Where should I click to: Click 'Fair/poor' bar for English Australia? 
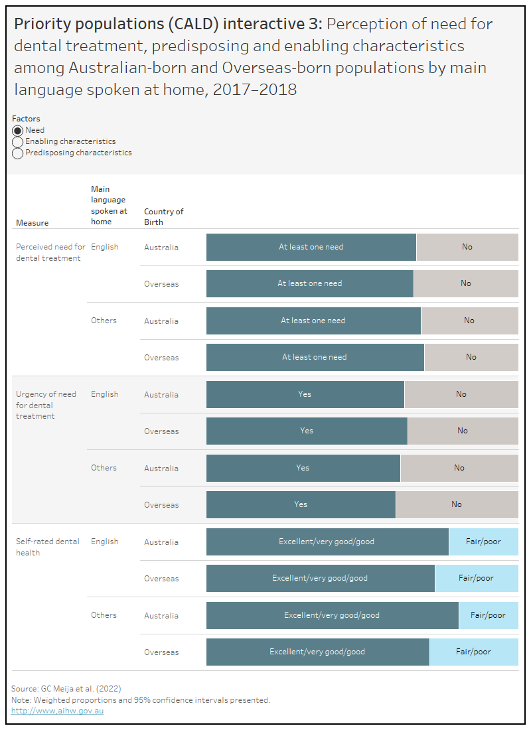[x=483, y=542]
